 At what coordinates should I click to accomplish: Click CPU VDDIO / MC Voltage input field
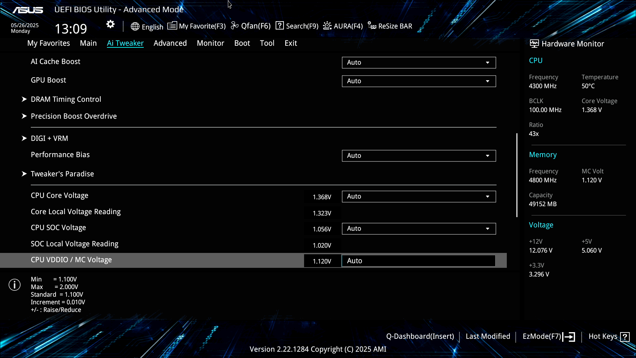tap(418, 261)
